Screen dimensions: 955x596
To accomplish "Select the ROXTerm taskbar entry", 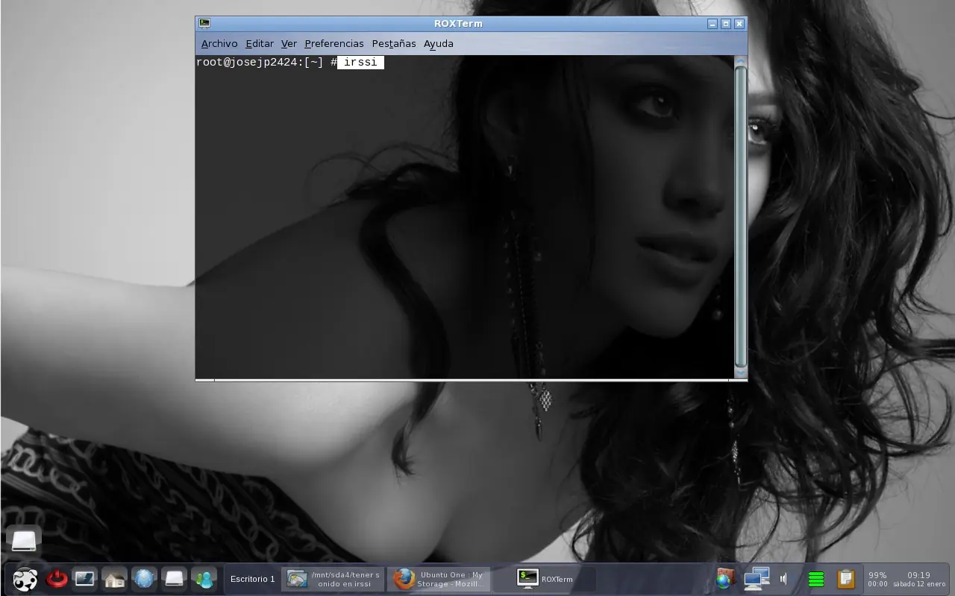I will [545, 579].
